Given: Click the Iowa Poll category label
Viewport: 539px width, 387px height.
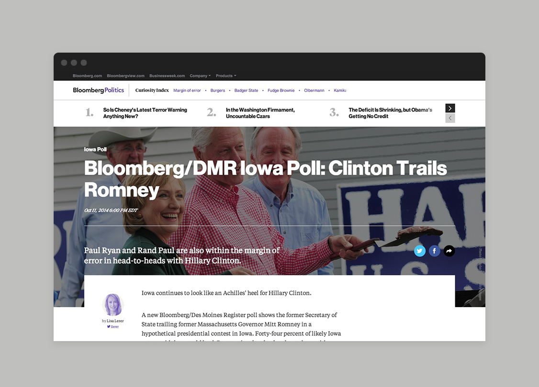Looking at the screenshot, I should (x=95, y=149).
